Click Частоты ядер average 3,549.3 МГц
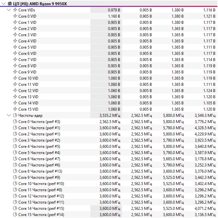The image size is (218, 218). [x=205, y=116]
